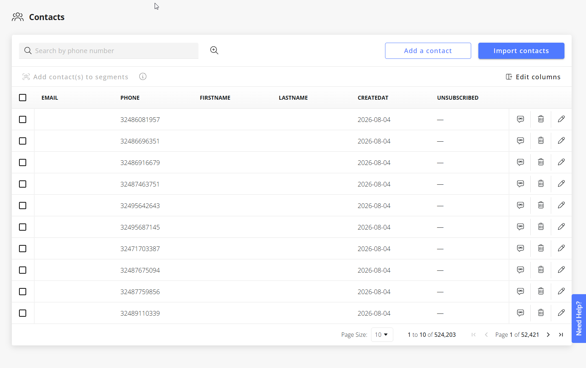Send SMS to contact 32486081957

[x=520, y=119]
